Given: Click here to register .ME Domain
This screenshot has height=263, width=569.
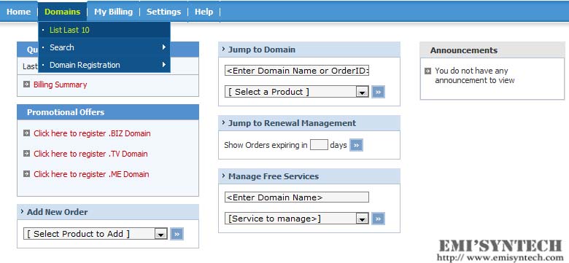Looking at the screenshot, I should pos(91,174).
